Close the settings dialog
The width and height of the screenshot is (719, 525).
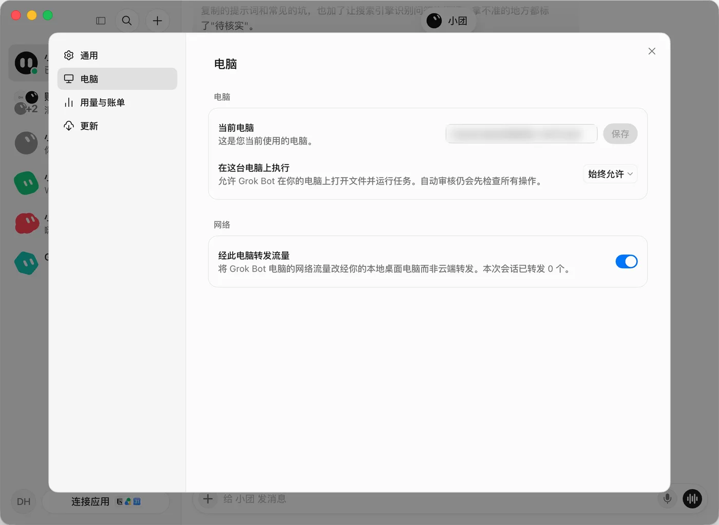pyautogui.click(x=652, y=51)
